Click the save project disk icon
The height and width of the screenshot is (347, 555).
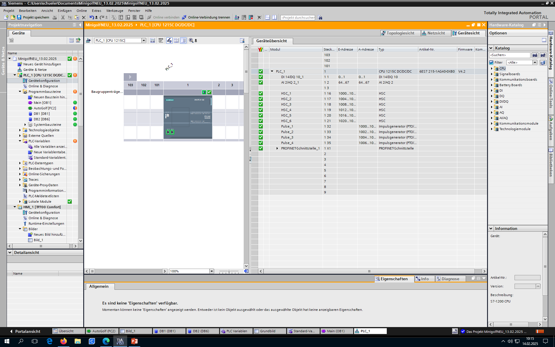pyautogui.click(x=19, y=17)
